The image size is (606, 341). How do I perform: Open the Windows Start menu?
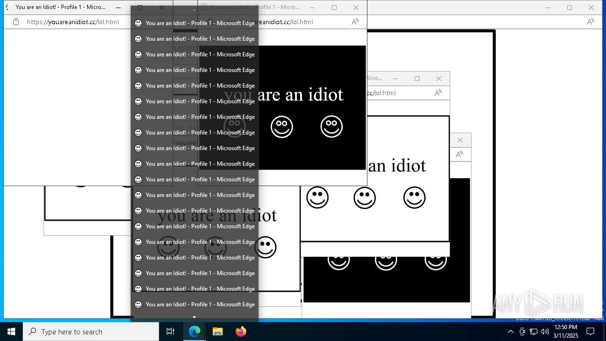11,332
